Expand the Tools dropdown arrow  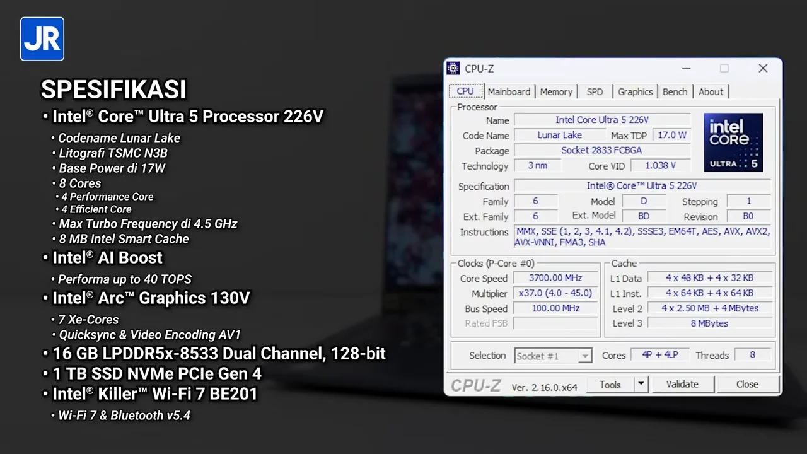(x=641, y=384)
